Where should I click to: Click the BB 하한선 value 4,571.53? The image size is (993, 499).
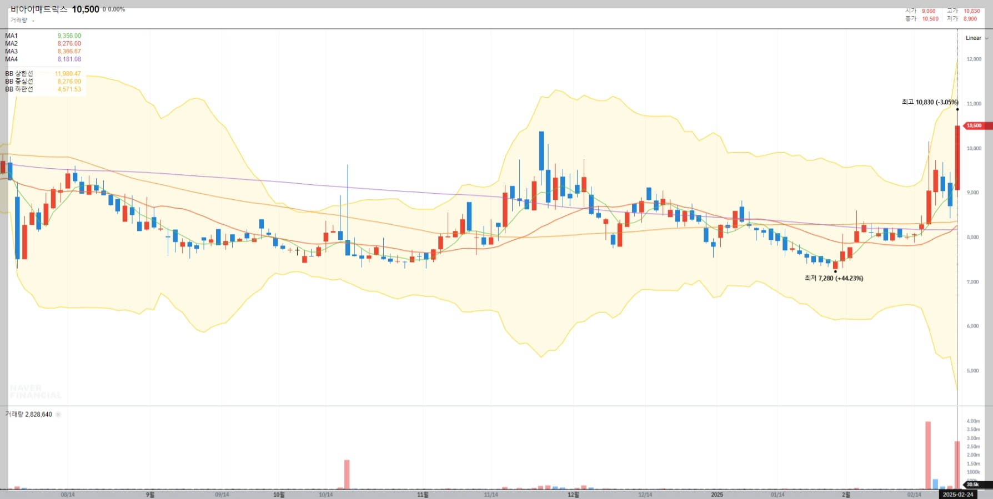[x=69, y=89]
